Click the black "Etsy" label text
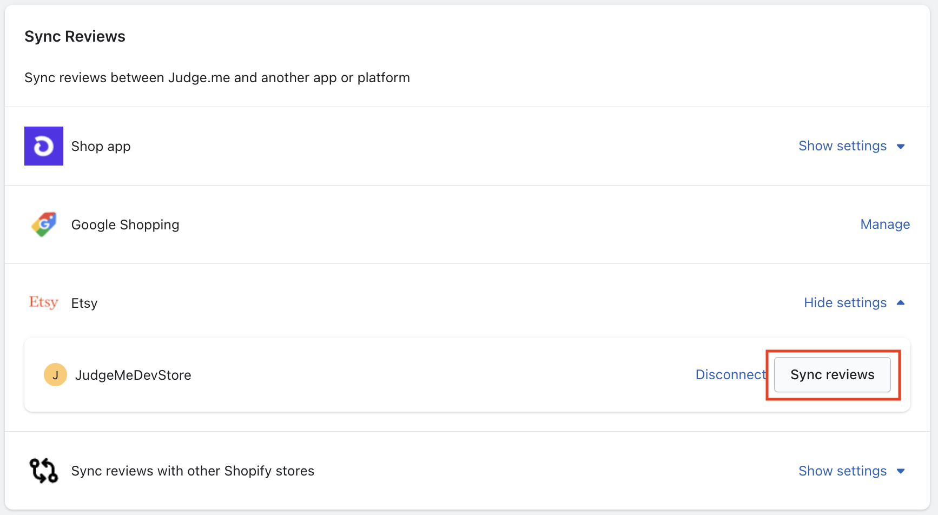This screenshot has width=938, height=515. (x=84, y=303)
